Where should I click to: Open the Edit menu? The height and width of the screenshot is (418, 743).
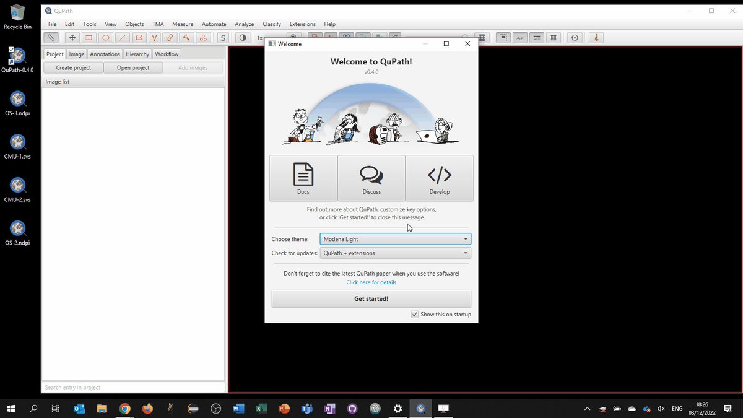point(70,24)
